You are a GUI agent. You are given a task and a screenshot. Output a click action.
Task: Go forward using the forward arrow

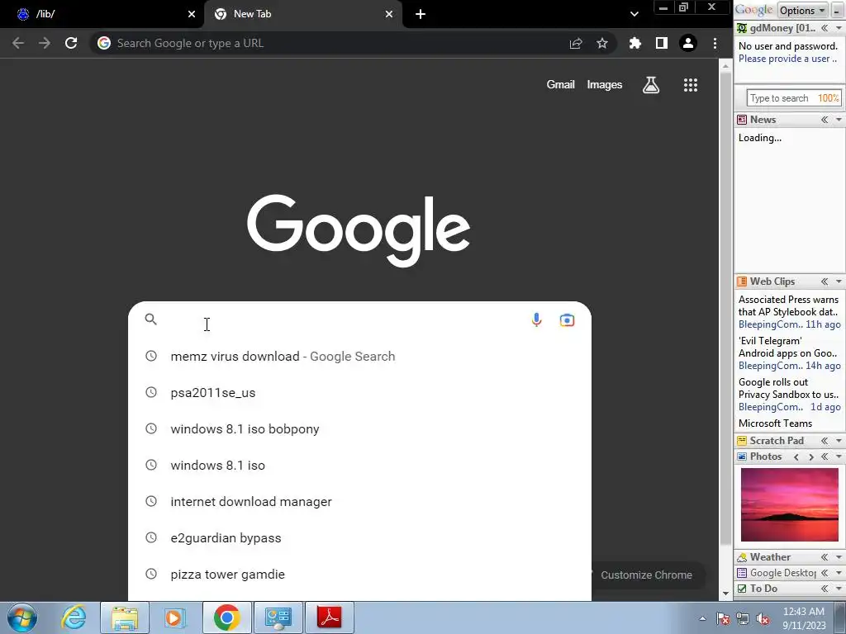pyautogui.click(x=45, y=43)
